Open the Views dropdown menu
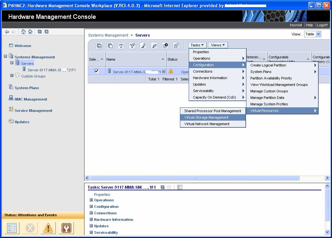This screenshot has width=332, height=238. [218, 45]
